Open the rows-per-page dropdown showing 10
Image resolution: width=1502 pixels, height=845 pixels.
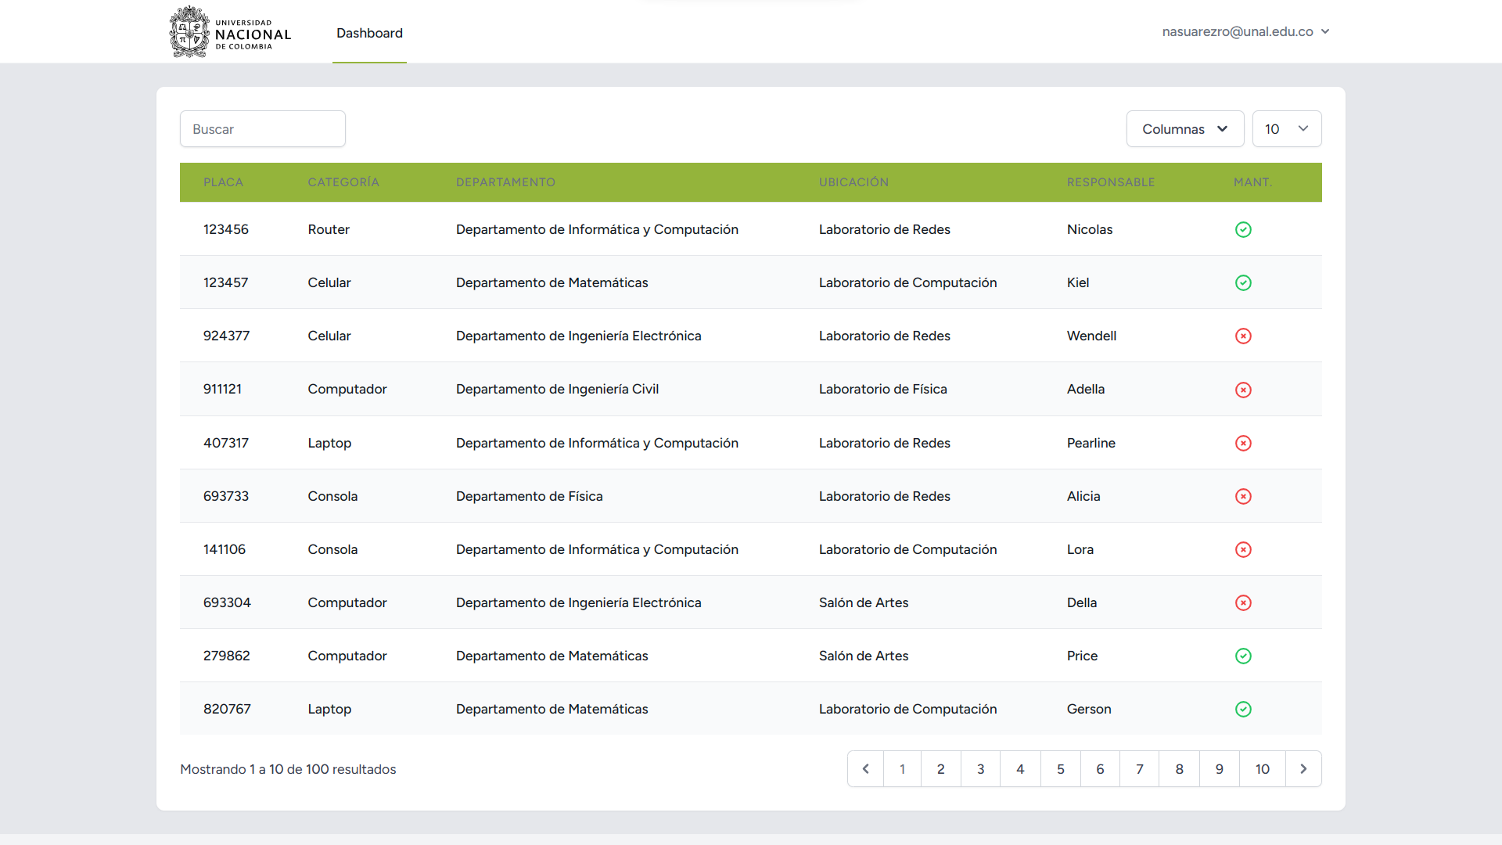point(1286,129)
